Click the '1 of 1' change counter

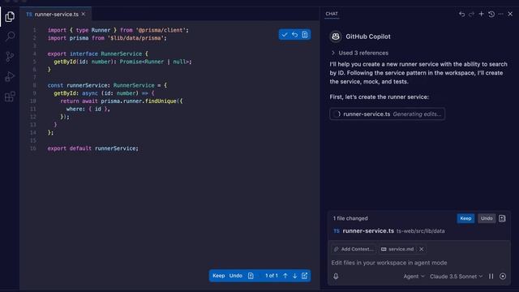(x=271, y=276)
